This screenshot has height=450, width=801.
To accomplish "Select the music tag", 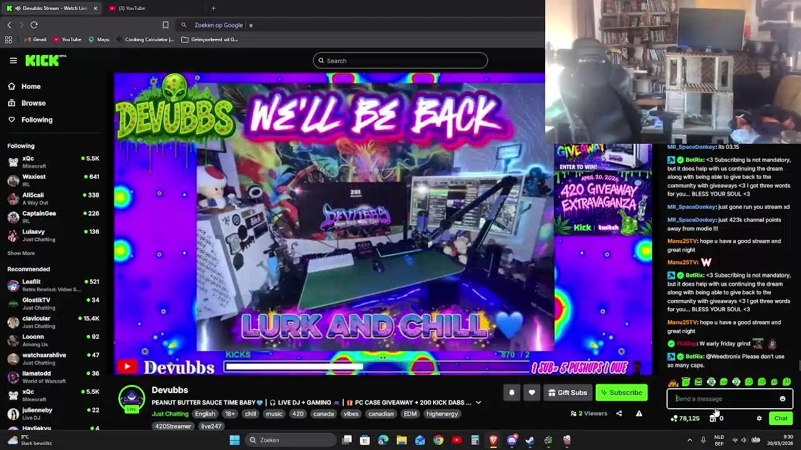I will [x=274, y=414].
